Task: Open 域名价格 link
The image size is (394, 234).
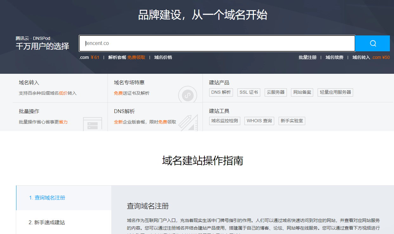Action: pos(163,57)
